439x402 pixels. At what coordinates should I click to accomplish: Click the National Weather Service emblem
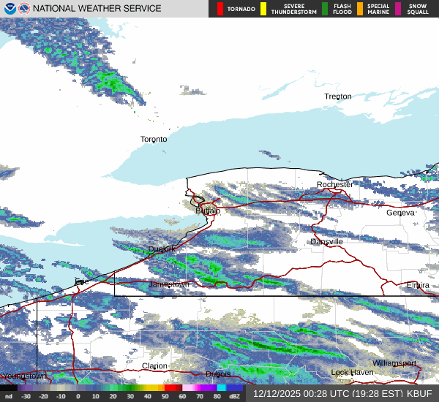[x=24, y=9]
